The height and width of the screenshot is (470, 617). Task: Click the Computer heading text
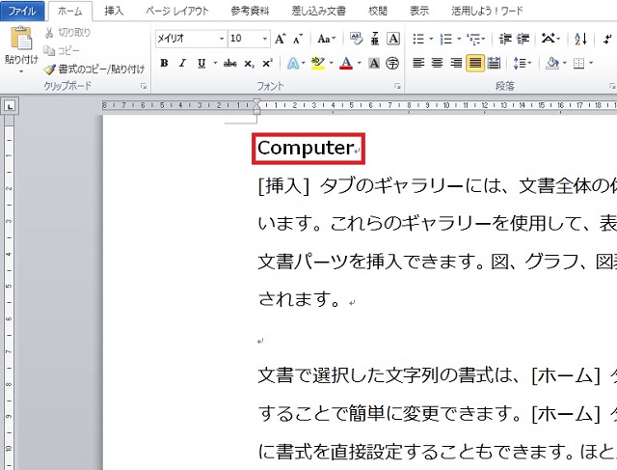pyautogui.click(x=306, y=148)
